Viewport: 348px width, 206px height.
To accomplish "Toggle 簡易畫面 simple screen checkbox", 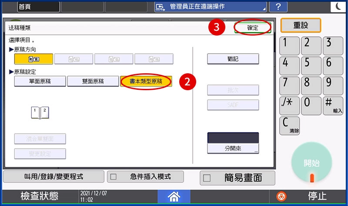I will coord(207,178).
